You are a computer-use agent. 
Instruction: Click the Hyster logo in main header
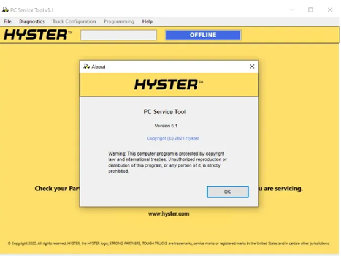[38, 35]
